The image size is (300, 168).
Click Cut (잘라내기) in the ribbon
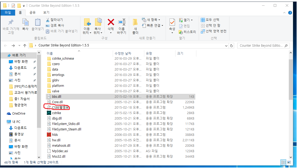coord(54,20)
